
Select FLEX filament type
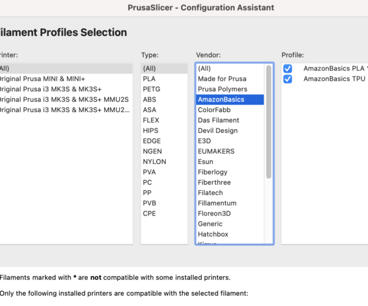164,121
